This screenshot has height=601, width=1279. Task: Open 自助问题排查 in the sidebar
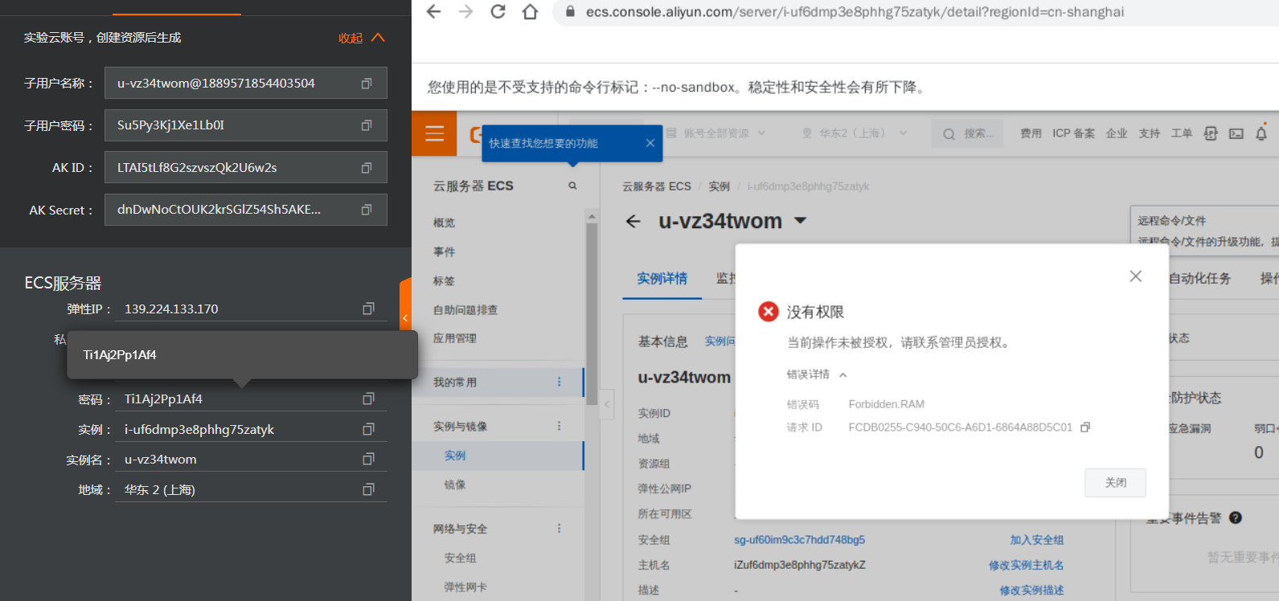tap(465, 309)
